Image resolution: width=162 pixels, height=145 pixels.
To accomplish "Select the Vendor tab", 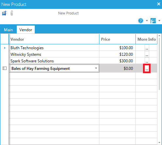I will point(26,30).
